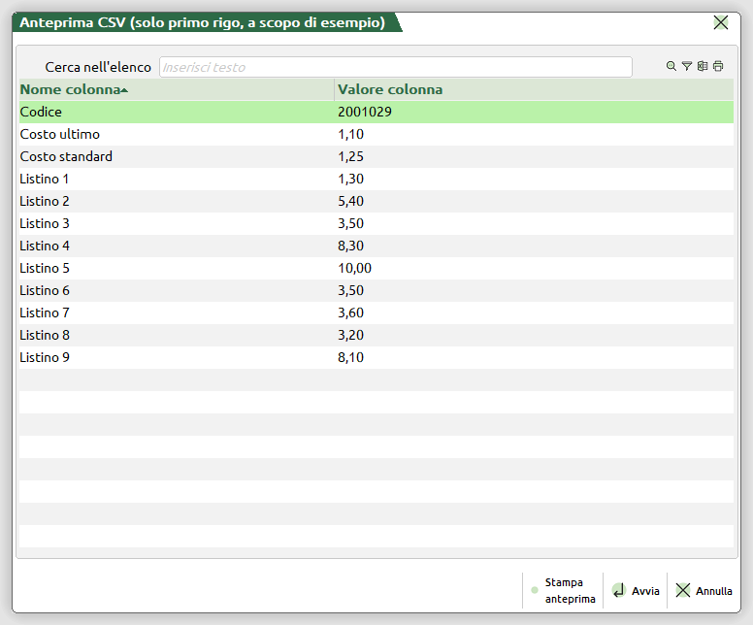The height and width of the screenshot is (625, 753).
Task: Sort by Valore colonna header
Action: coord(390,89)
